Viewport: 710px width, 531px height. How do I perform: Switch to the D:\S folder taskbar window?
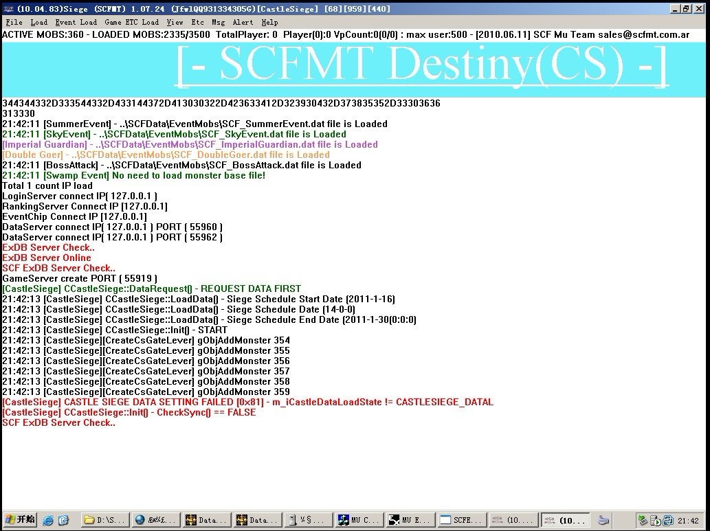point(104,520)
